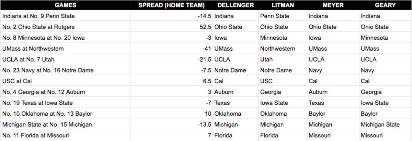412x141 pixels.
Task: Click Litman's Northwestern pick cell
Action: click(277, 49)
